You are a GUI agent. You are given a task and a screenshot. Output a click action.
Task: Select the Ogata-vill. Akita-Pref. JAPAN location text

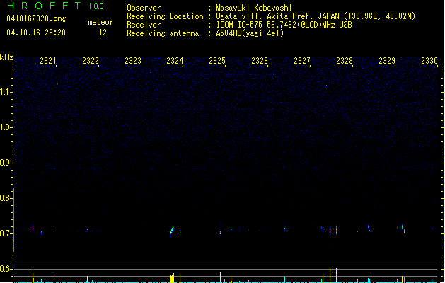click(x=316, y=16)
